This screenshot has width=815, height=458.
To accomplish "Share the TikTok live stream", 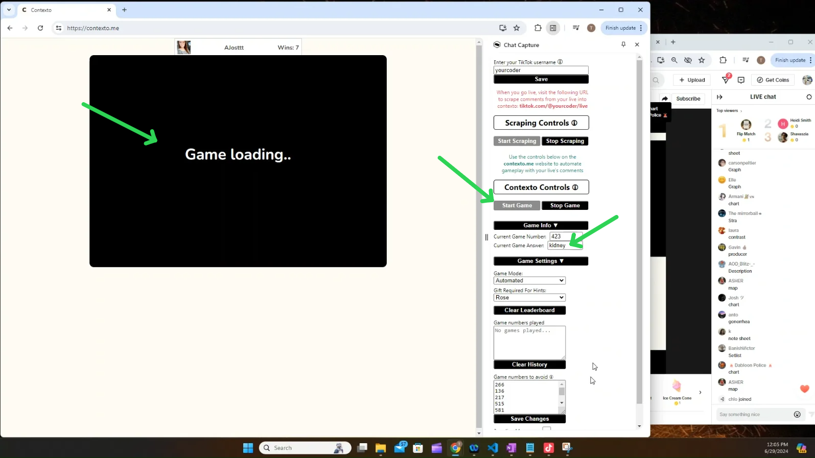I will [x=665, y=99].
